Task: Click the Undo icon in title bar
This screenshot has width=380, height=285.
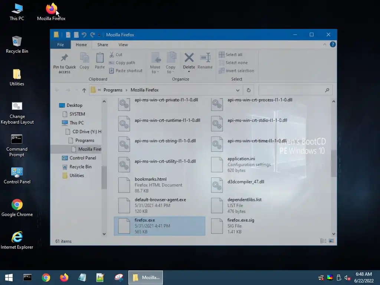Action: coord(84,35)
